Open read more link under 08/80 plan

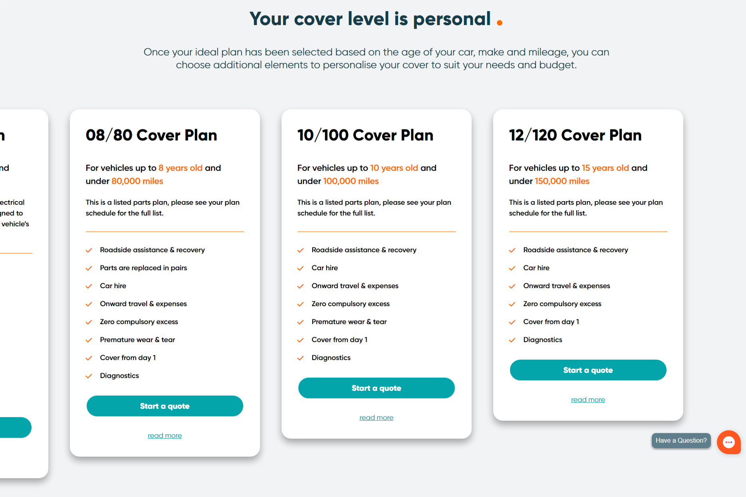(165, 436)
